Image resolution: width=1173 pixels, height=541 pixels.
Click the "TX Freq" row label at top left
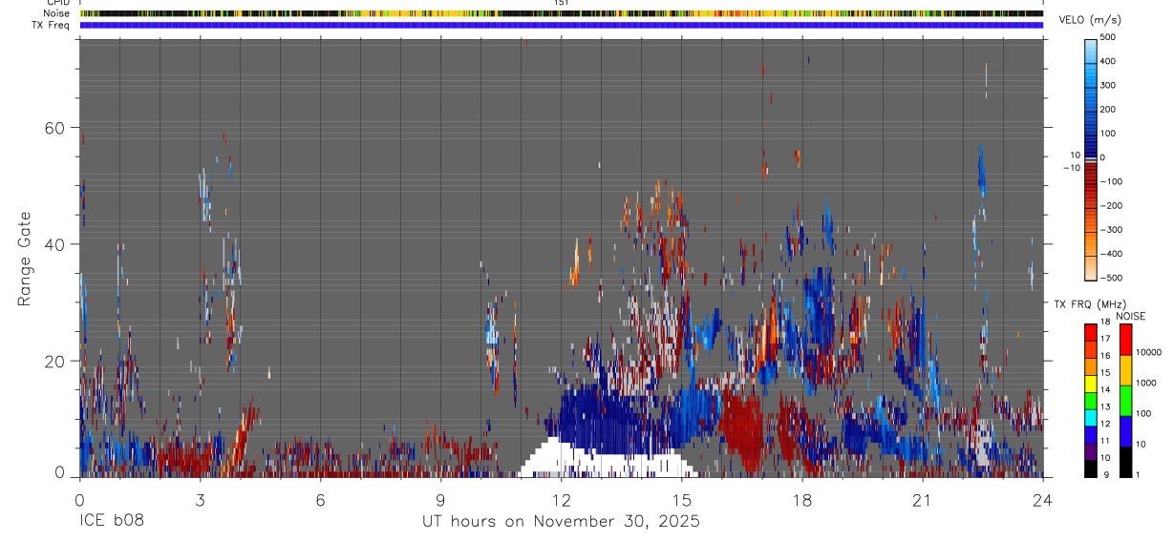tap(52, 25)
